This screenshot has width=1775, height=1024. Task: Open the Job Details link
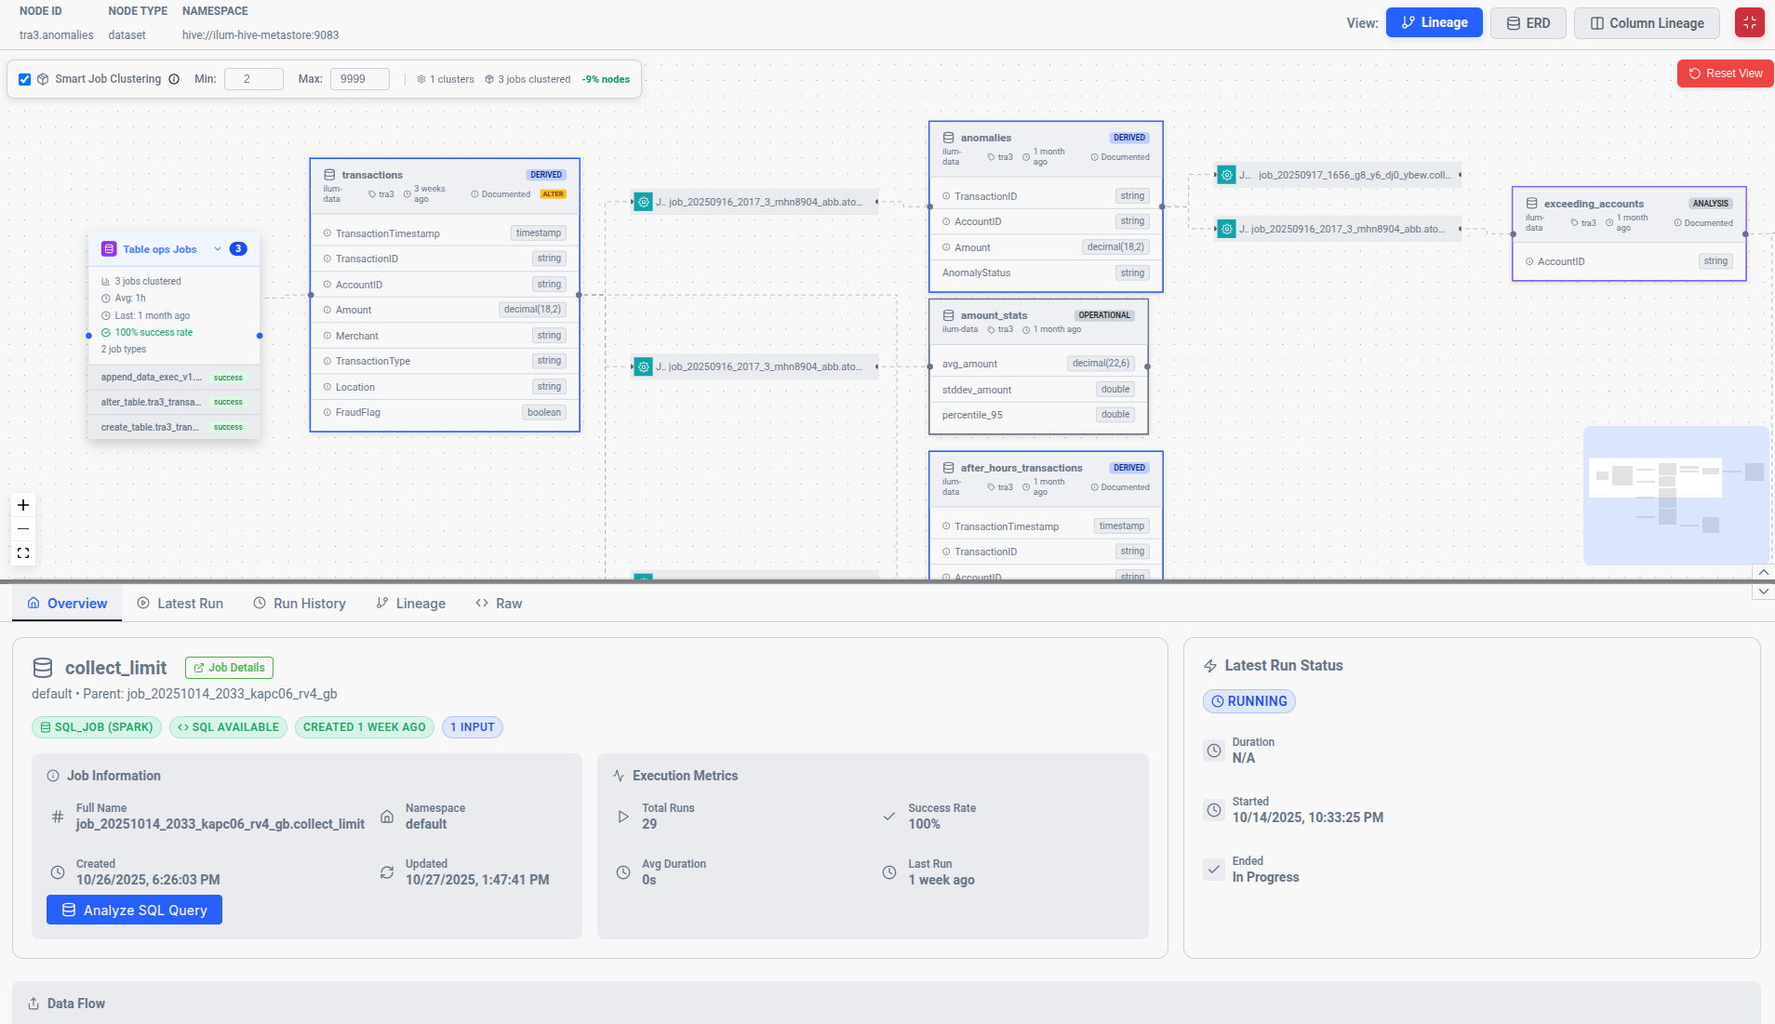[229, 668]
